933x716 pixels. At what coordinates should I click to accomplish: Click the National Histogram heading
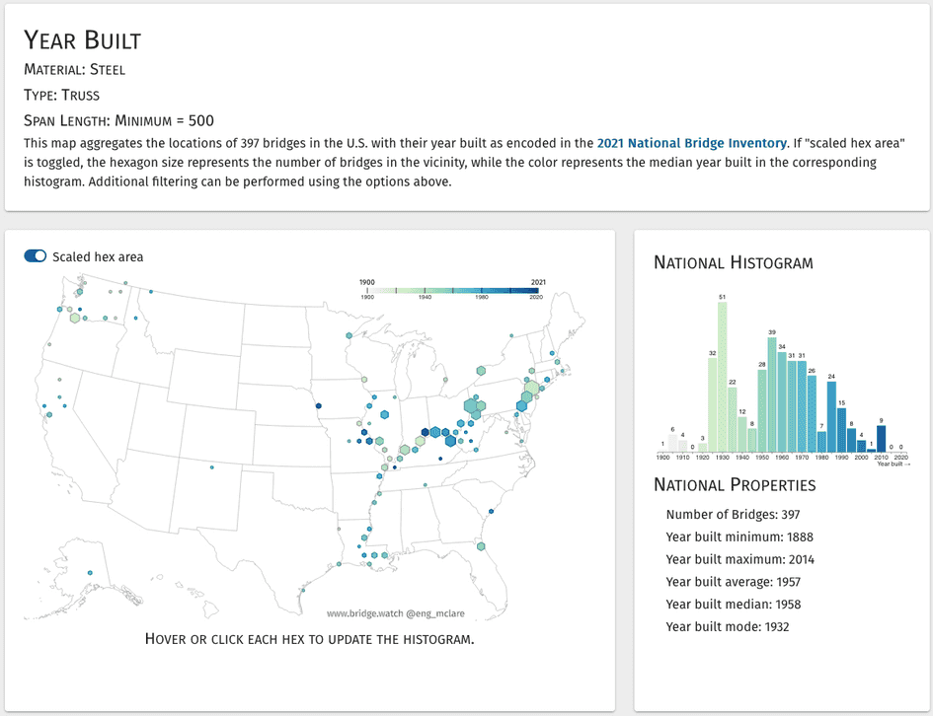point(734,262)
